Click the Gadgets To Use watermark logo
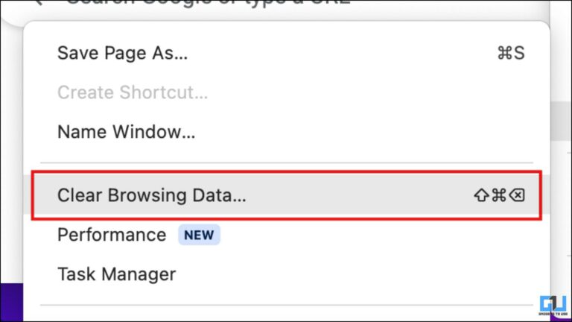Viewport: 572px width, 322px height. coord(553,307)
